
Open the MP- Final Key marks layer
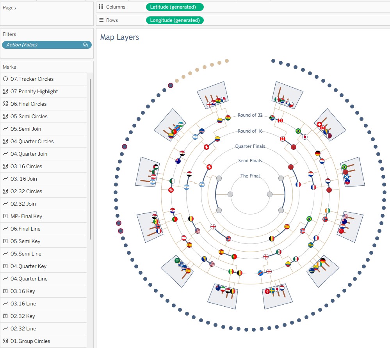click(x=43, y=216)
